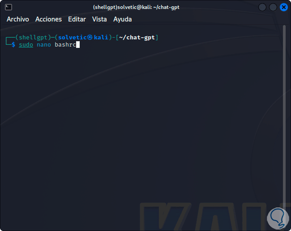Minimize the terminal window
Viewport: 291px width, 231px height.
click(262, 7)
